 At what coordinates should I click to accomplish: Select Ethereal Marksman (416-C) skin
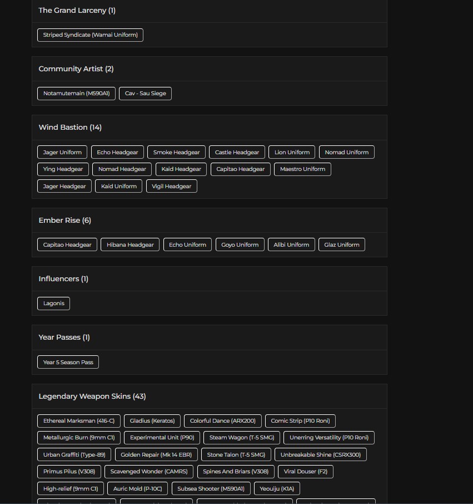point(79,421)
